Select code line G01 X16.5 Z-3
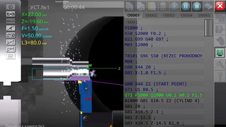This screenshot has height=127, width=226. click(x=144, y=112)
